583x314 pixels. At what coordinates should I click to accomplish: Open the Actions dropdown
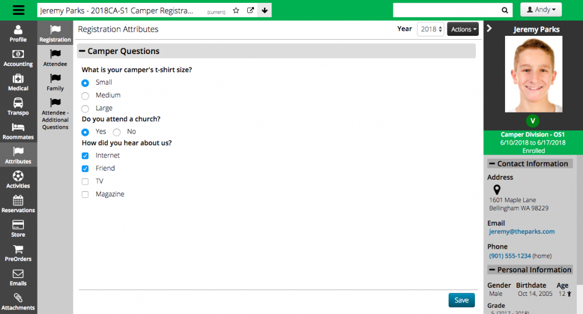(462, 29)
